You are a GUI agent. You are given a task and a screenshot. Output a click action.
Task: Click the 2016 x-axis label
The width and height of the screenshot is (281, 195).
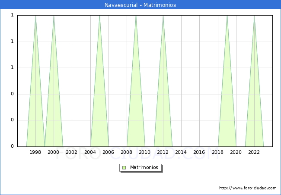[199, 152]
